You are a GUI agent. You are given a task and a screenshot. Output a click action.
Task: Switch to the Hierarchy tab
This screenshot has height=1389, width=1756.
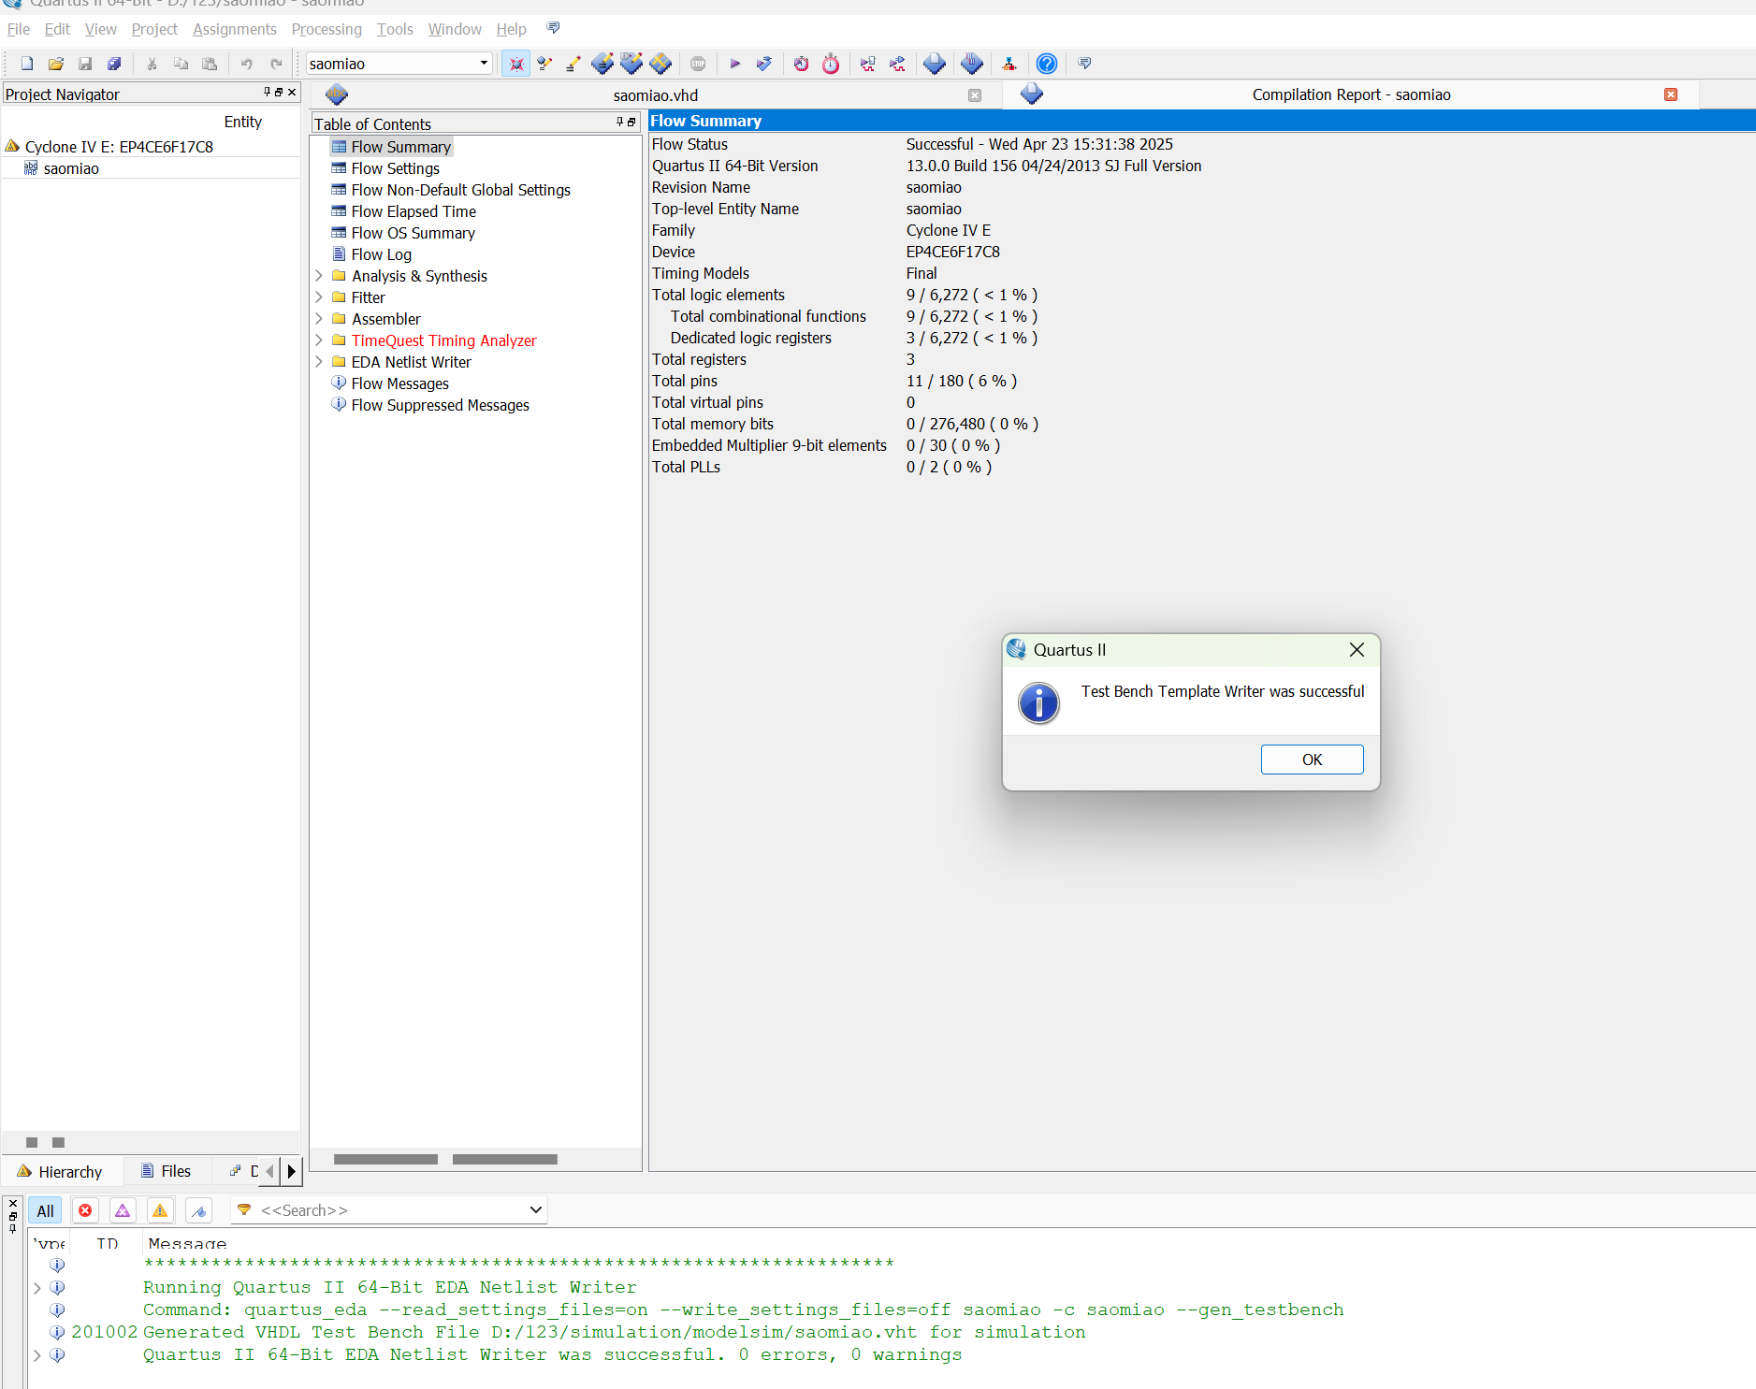pyautogui.click(x=60, y=1171)
